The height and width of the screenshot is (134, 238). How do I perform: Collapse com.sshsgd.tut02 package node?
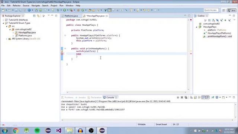pos(10,29)
